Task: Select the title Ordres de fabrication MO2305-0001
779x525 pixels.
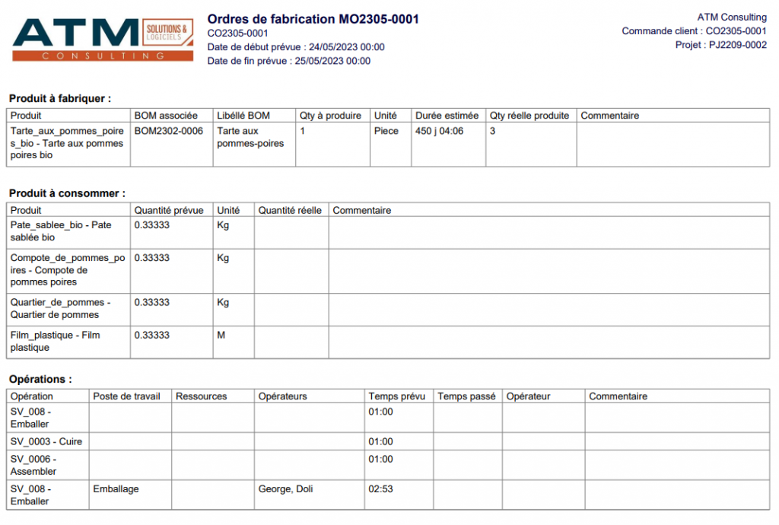Action: [x=313, y=19]
